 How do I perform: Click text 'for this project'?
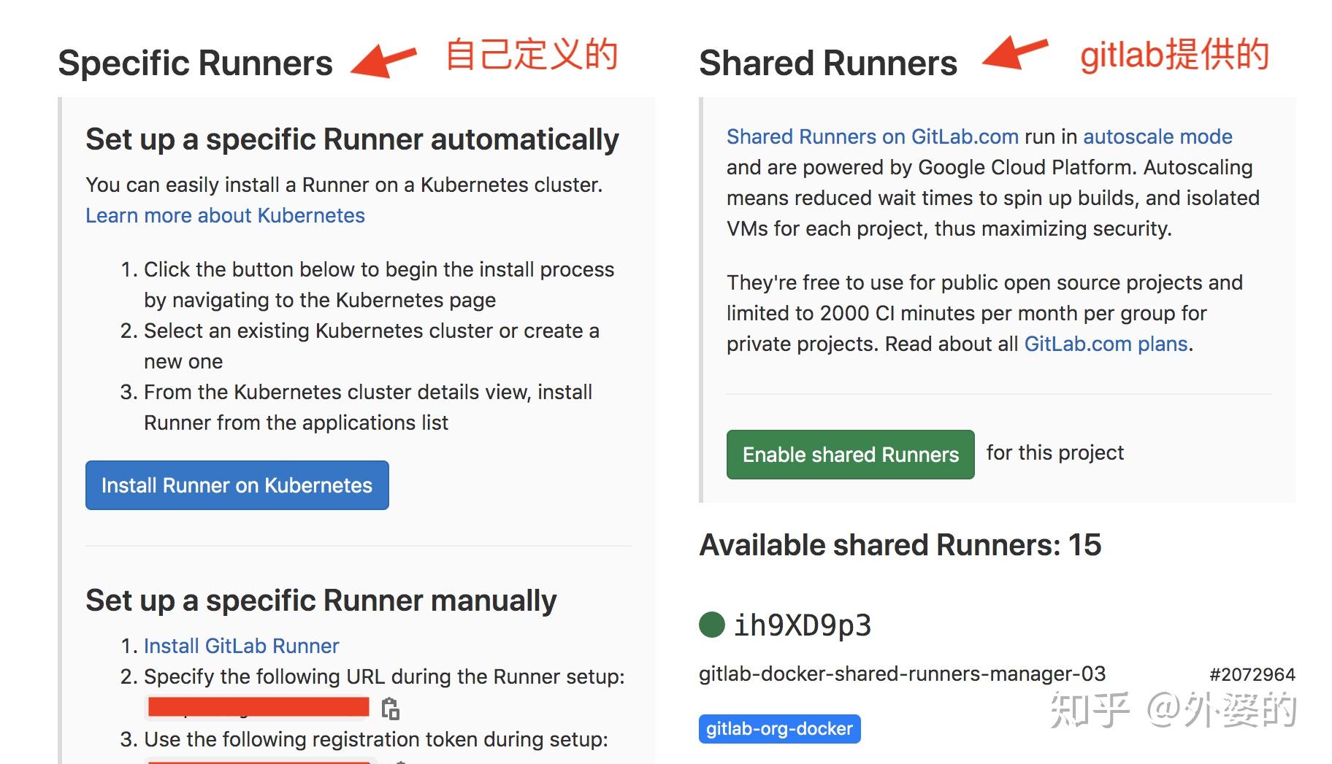[1054, 452]
